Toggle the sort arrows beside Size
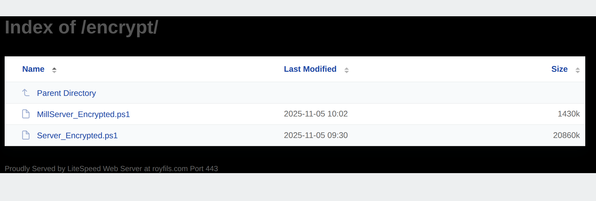 click(577, 70)
